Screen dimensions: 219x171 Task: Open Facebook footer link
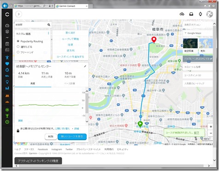tap(43, 149)
